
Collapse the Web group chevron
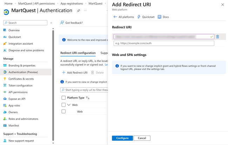(x=69, y=105)
